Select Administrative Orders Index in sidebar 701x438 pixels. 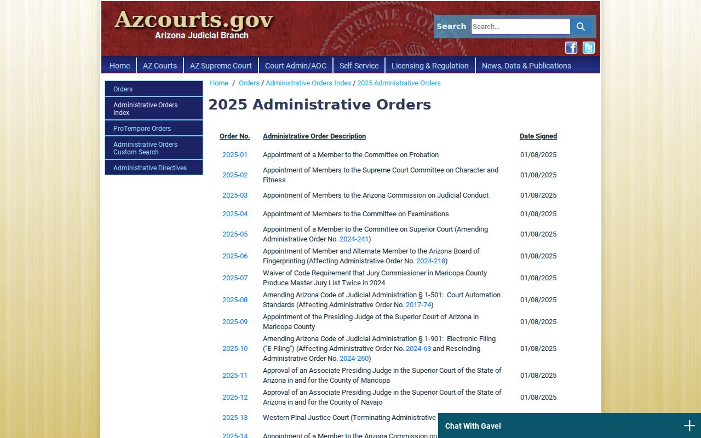(x=154, y=108)
